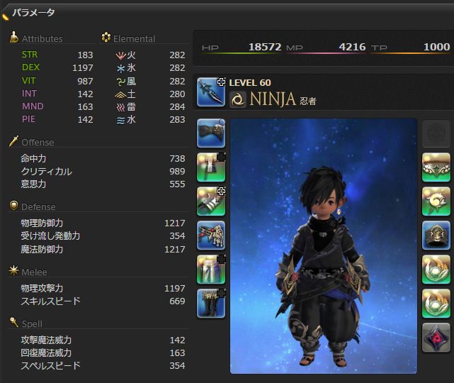Click the HP value 18572
This screenshot has width=454, height=383.
pos(265,47)
